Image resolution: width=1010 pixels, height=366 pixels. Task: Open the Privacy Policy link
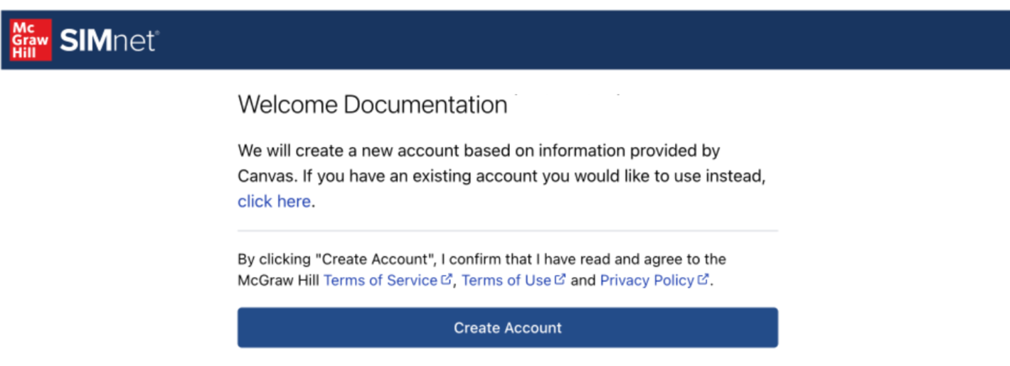pyautogui.click(x=647, y=280)
